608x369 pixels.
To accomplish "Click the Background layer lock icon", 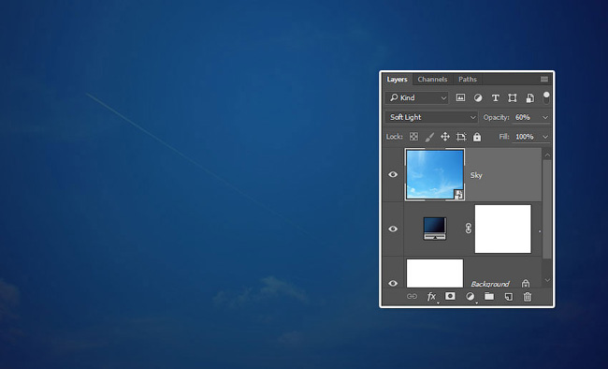I will click(526, 283).
